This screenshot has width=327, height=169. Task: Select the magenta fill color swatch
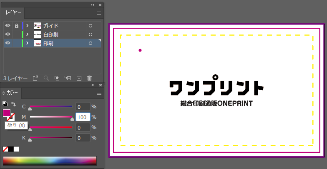pyautogui.click(x=7, y=113)
